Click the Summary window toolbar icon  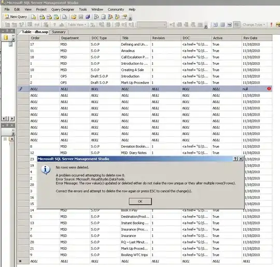(x=103, y=17)
